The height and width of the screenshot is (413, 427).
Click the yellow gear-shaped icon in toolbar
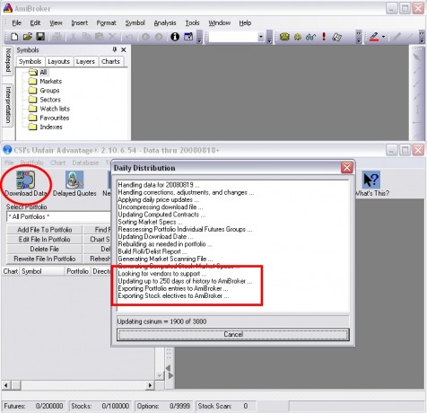298,37
